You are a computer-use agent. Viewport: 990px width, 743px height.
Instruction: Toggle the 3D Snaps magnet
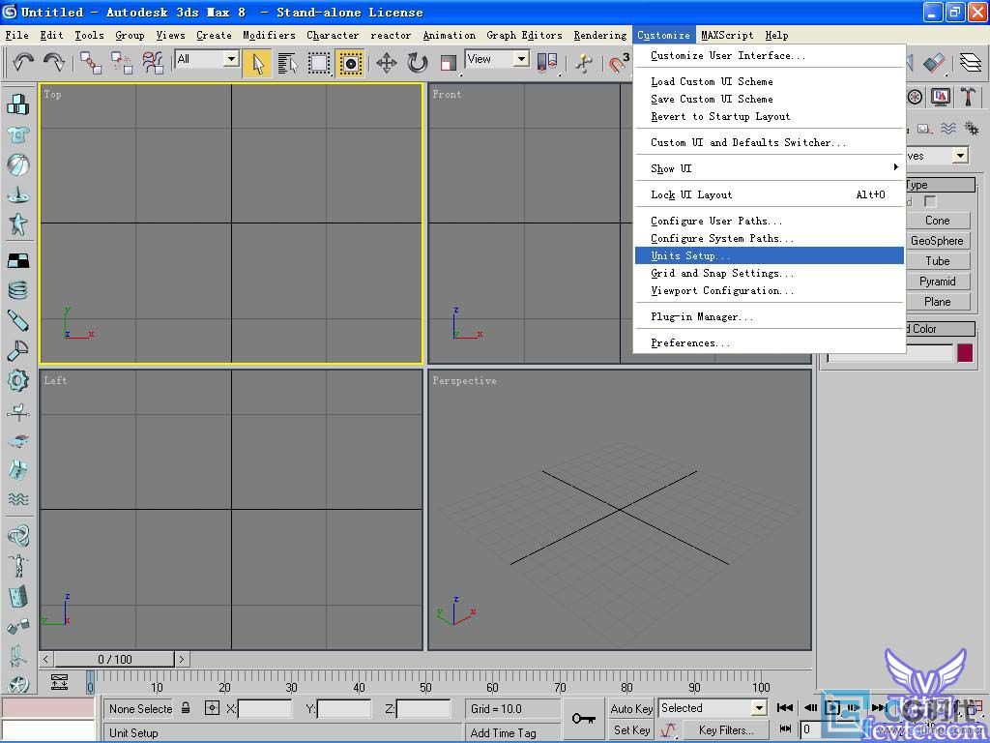tap(619, 63)
